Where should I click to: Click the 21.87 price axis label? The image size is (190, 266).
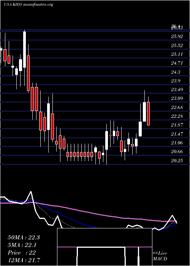click(x=177, y=125)
